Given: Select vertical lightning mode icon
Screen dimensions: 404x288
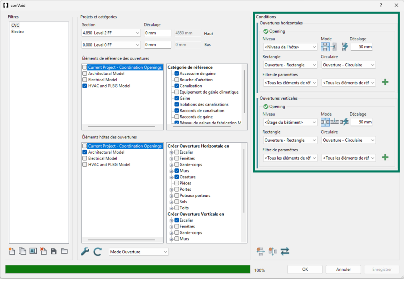Looking at the screenshot, I should coord(344,122).
